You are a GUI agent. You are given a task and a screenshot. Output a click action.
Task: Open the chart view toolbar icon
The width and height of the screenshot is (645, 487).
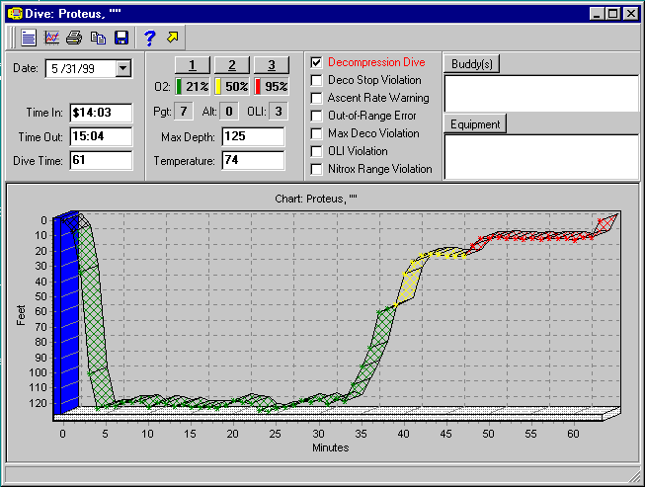pyautogui.click(x=51, y=38)
